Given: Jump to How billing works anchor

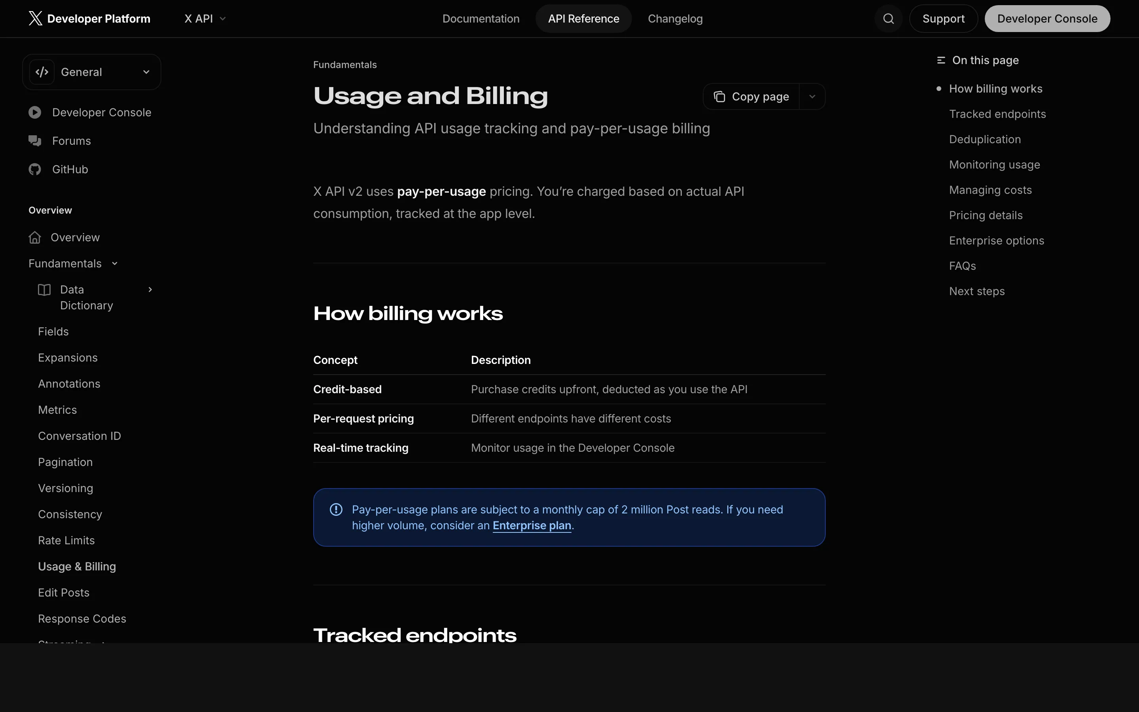Looking at the screenshot, I should click(995, 89).
